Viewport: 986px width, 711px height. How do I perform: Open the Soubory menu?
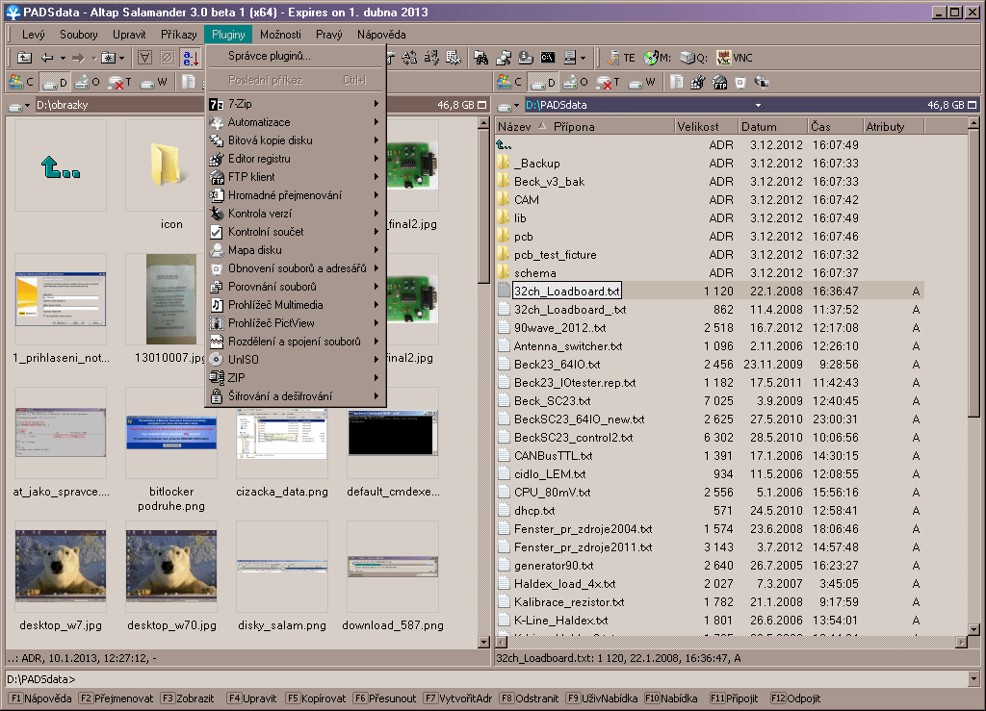click(79, 35)
